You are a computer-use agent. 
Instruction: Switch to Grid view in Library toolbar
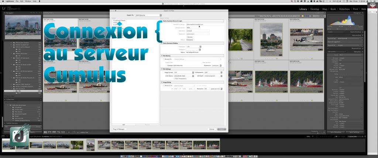(x=45, y=132)
